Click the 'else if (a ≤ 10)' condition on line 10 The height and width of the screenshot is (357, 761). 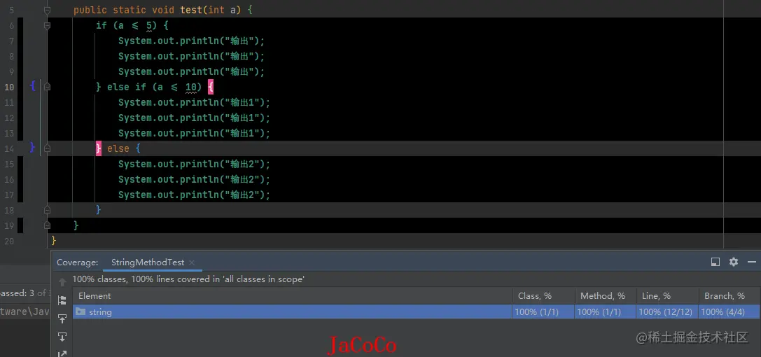tap(154, 87)
